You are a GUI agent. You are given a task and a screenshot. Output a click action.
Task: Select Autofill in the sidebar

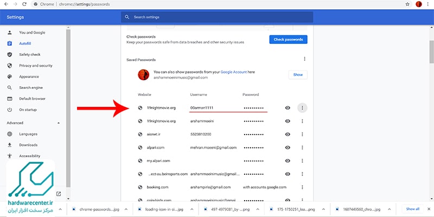pyautogui.click(x=25, y=43)
